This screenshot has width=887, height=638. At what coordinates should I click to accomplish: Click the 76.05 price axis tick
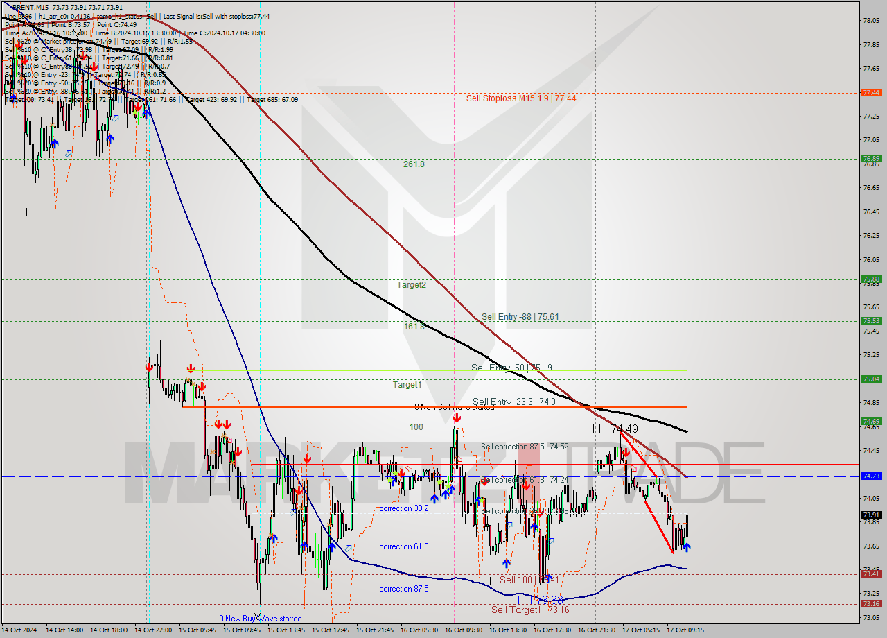(x=872, y=259)
